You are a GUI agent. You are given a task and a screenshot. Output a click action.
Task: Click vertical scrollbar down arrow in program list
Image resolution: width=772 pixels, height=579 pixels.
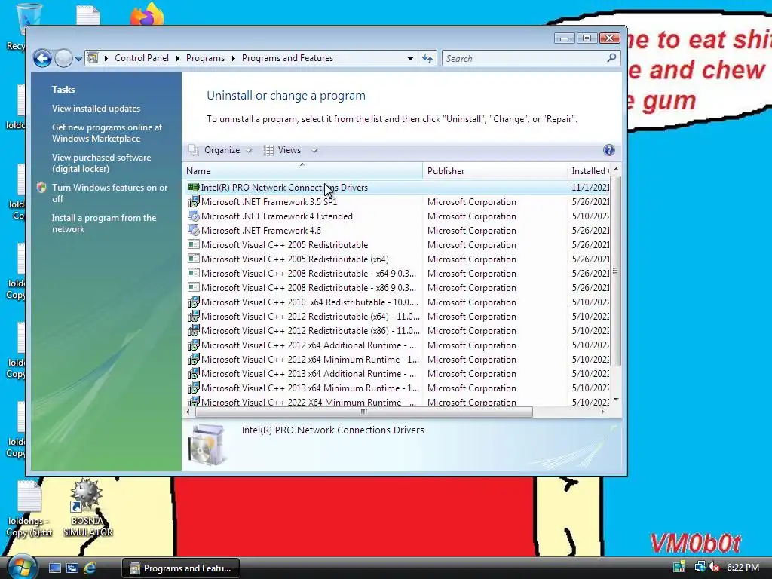615,400
